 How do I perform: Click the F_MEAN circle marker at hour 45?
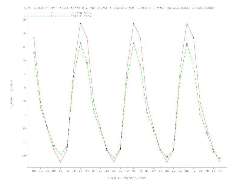coord(134,43)
